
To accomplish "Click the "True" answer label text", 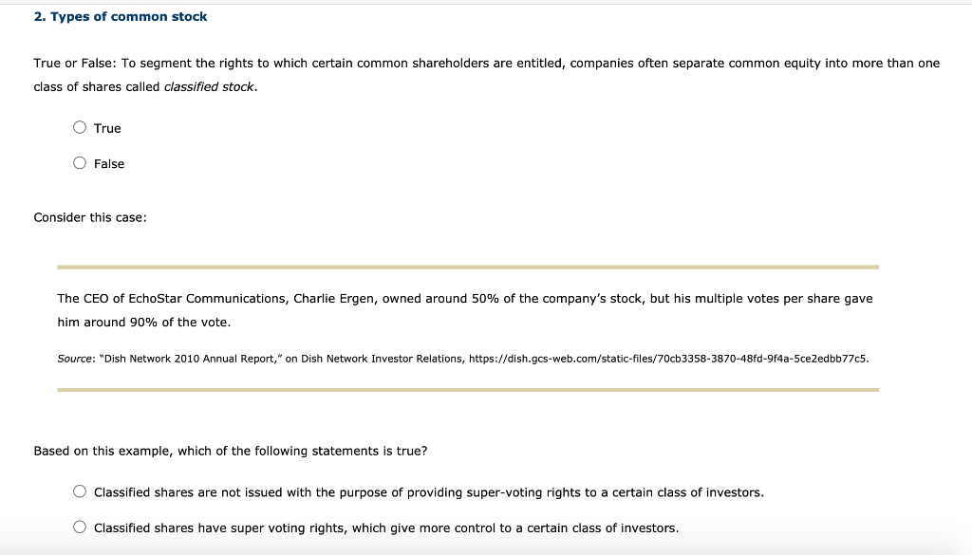I will coord(107,128).
